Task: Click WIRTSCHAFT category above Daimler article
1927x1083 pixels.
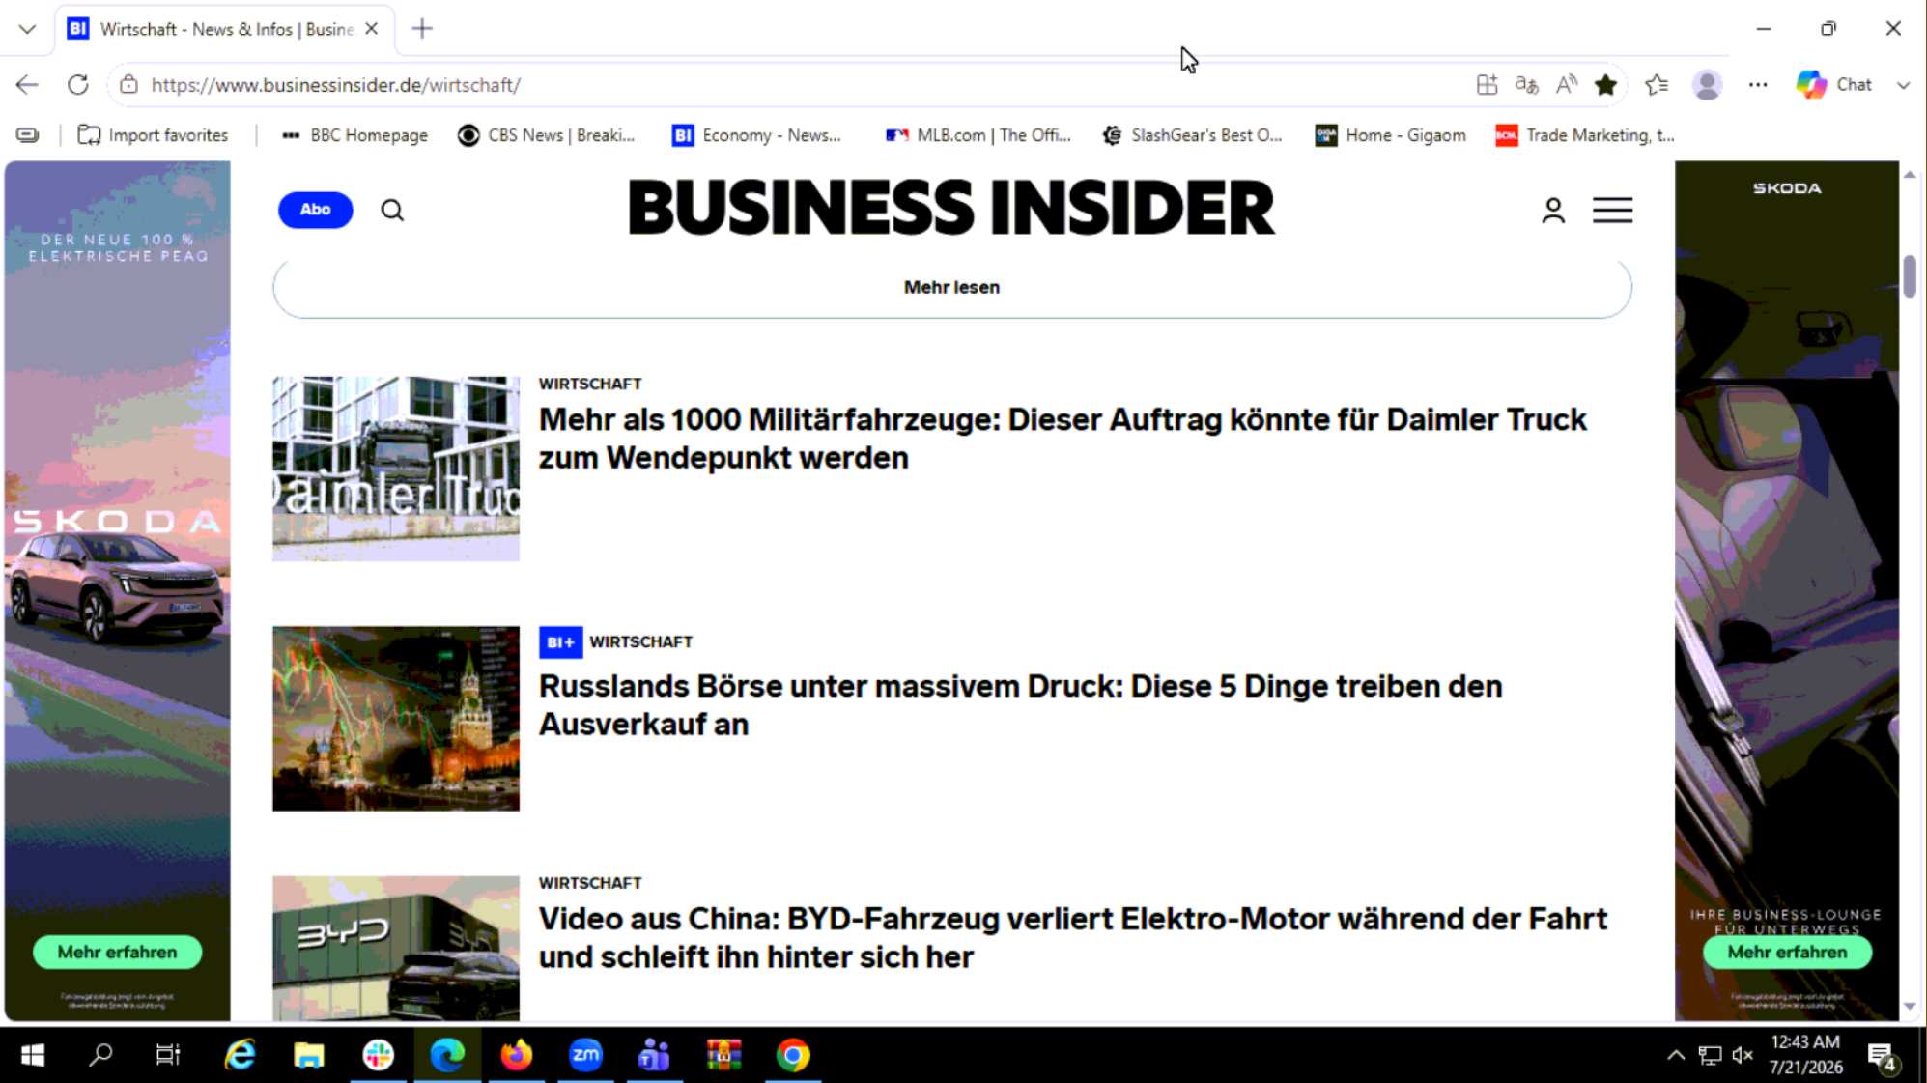Action: pyautogui.click(x=590, y=384)
